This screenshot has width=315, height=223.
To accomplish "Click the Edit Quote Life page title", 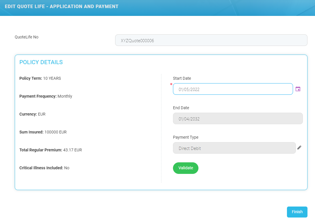I will 62,6.
